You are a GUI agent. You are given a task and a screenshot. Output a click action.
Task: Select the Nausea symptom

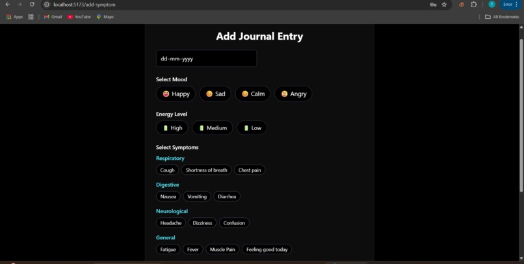(168, 196)
